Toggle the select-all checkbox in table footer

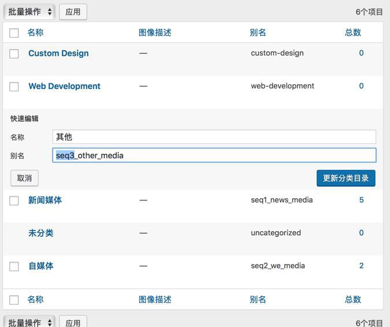pyautogui.click(x=14, y=300)
